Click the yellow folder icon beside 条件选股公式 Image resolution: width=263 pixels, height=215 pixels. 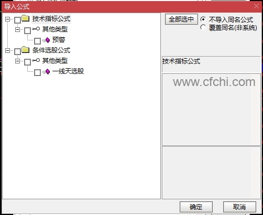pyautogui.click(x=26, y=50)
